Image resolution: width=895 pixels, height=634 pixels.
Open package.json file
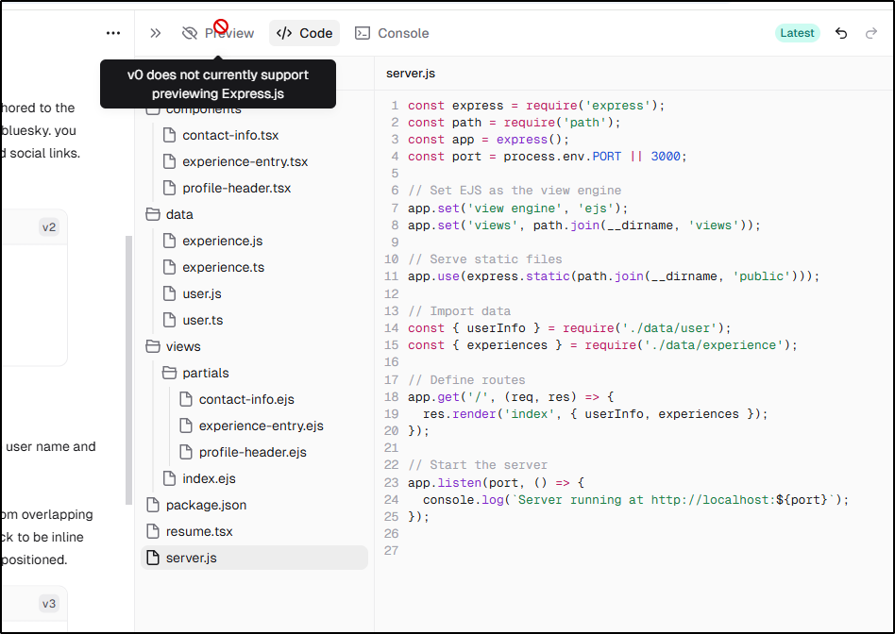pos(206,505)
